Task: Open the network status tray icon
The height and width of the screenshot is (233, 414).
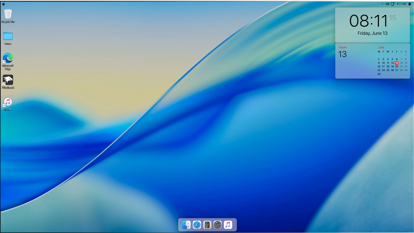Action: (393, 4)
